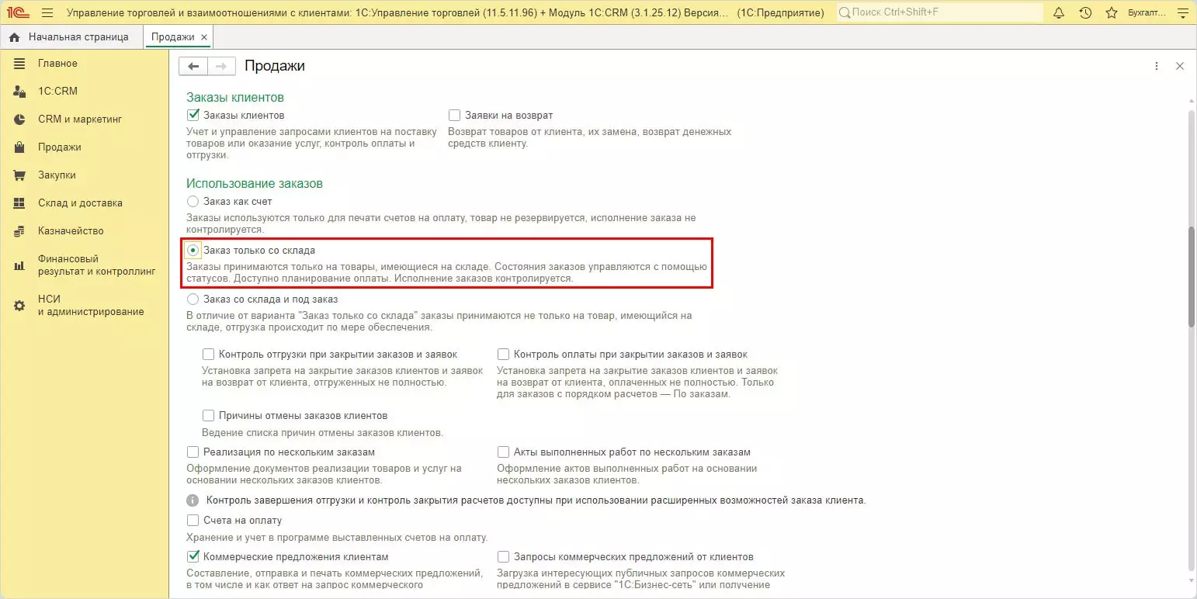1197x599 pixels.
Task: Click the vertical scrollbar thumb
Action: (1192, 277)
